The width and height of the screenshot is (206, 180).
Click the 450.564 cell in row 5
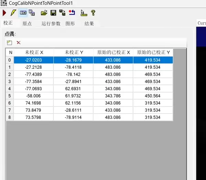tap(153, 96)
